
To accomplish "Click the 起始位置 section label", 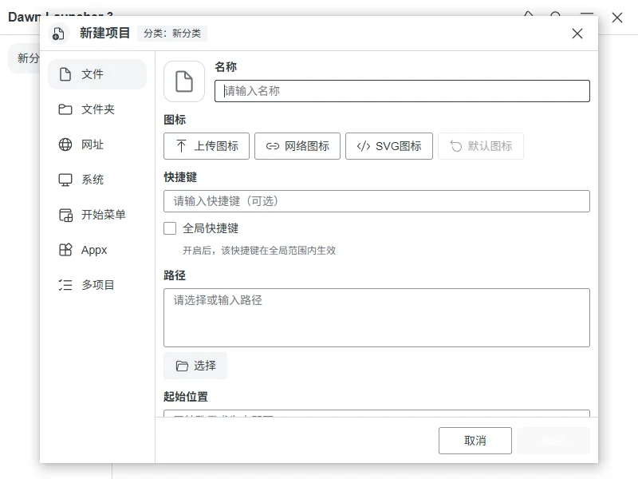I will (186, 396).
